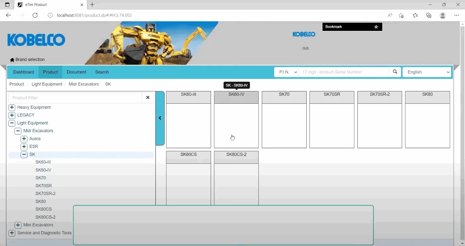Expand the Mini Excavators tree node

[x=18, y=225]
